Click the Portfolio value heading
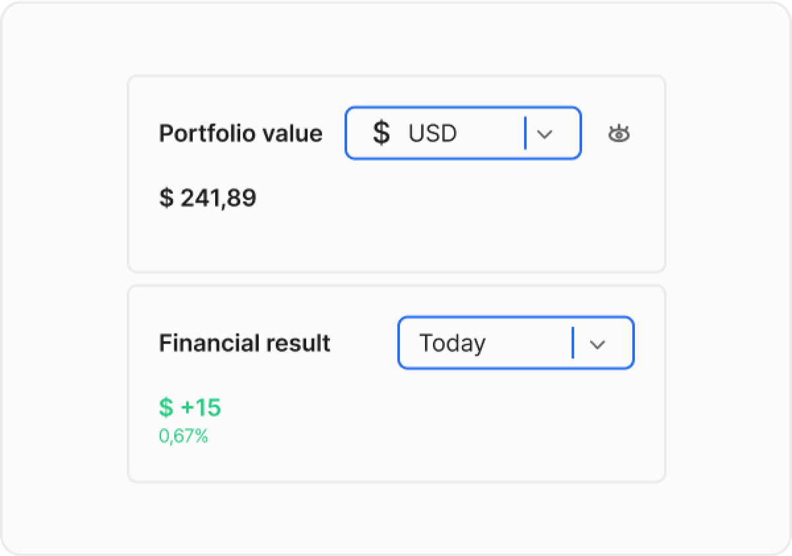This screenshot has height=556, width=792. coord(241,133)
